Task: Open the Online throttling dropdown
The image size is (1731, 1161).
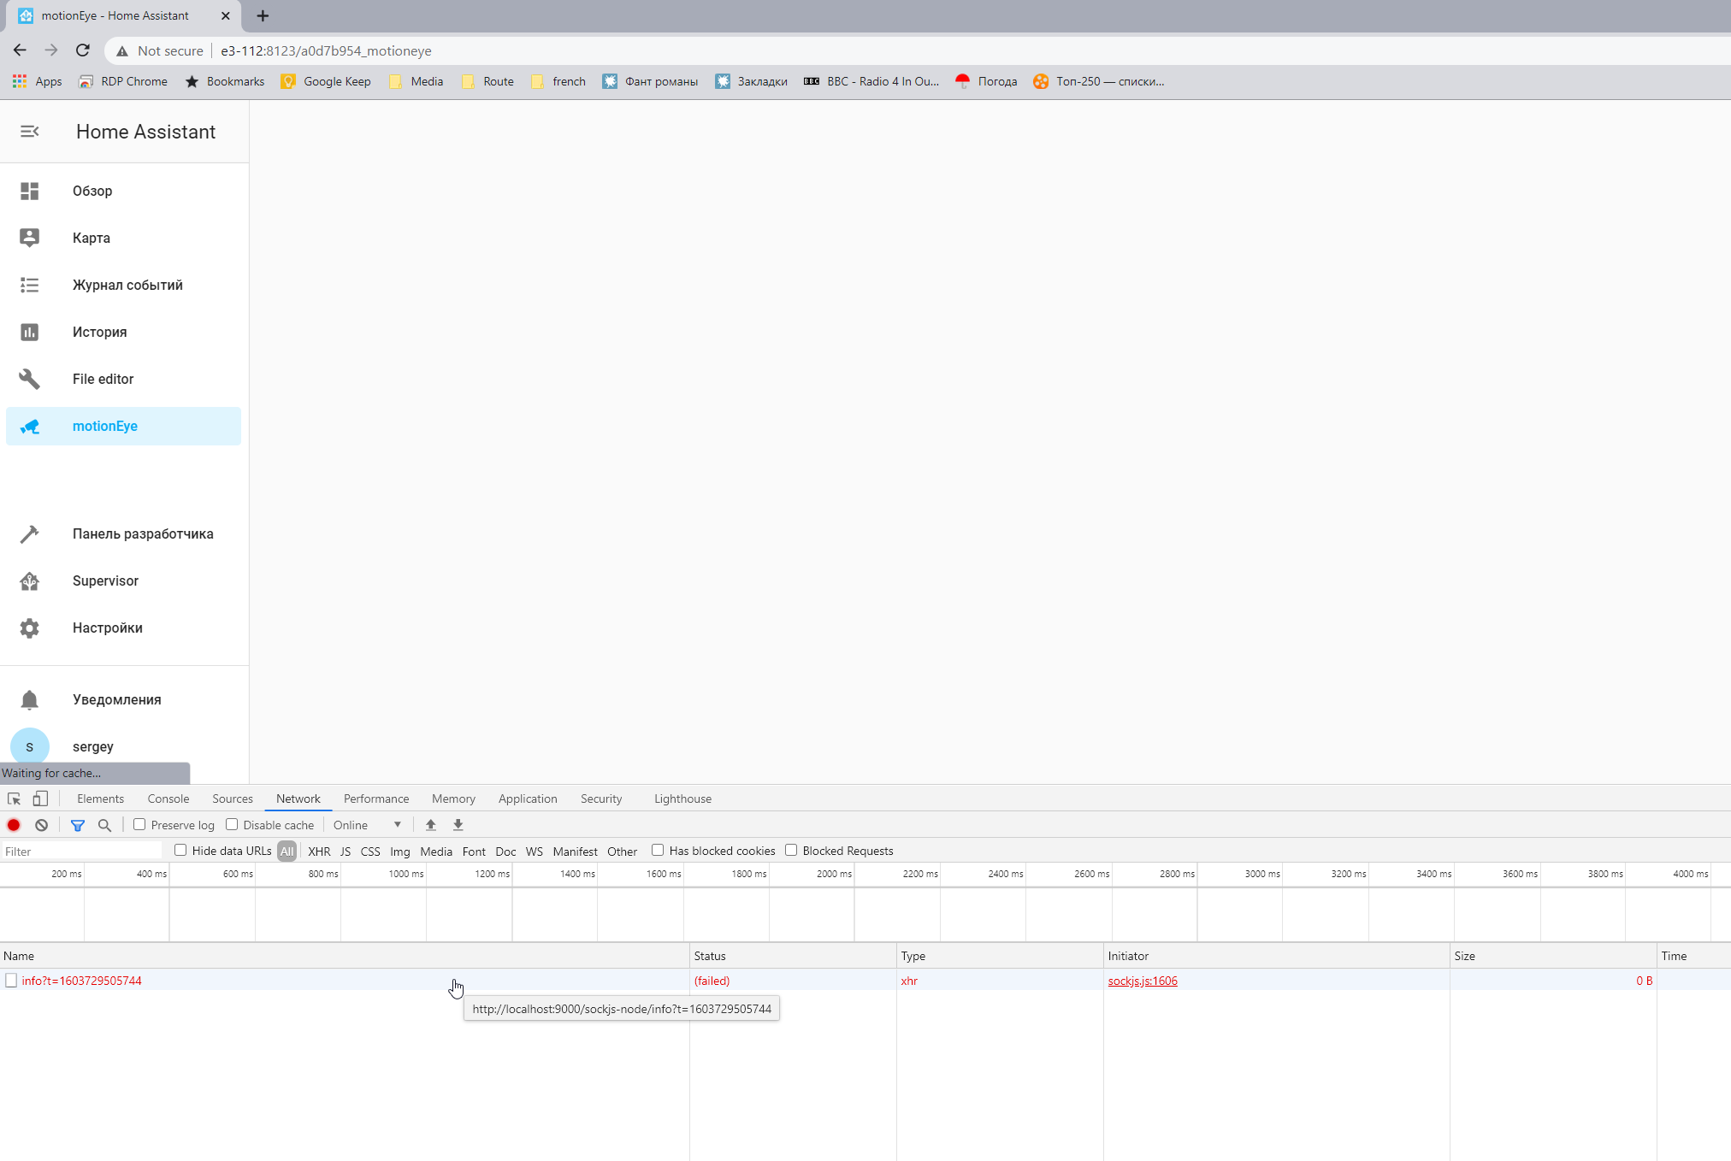Action: [x=368, y=825]
